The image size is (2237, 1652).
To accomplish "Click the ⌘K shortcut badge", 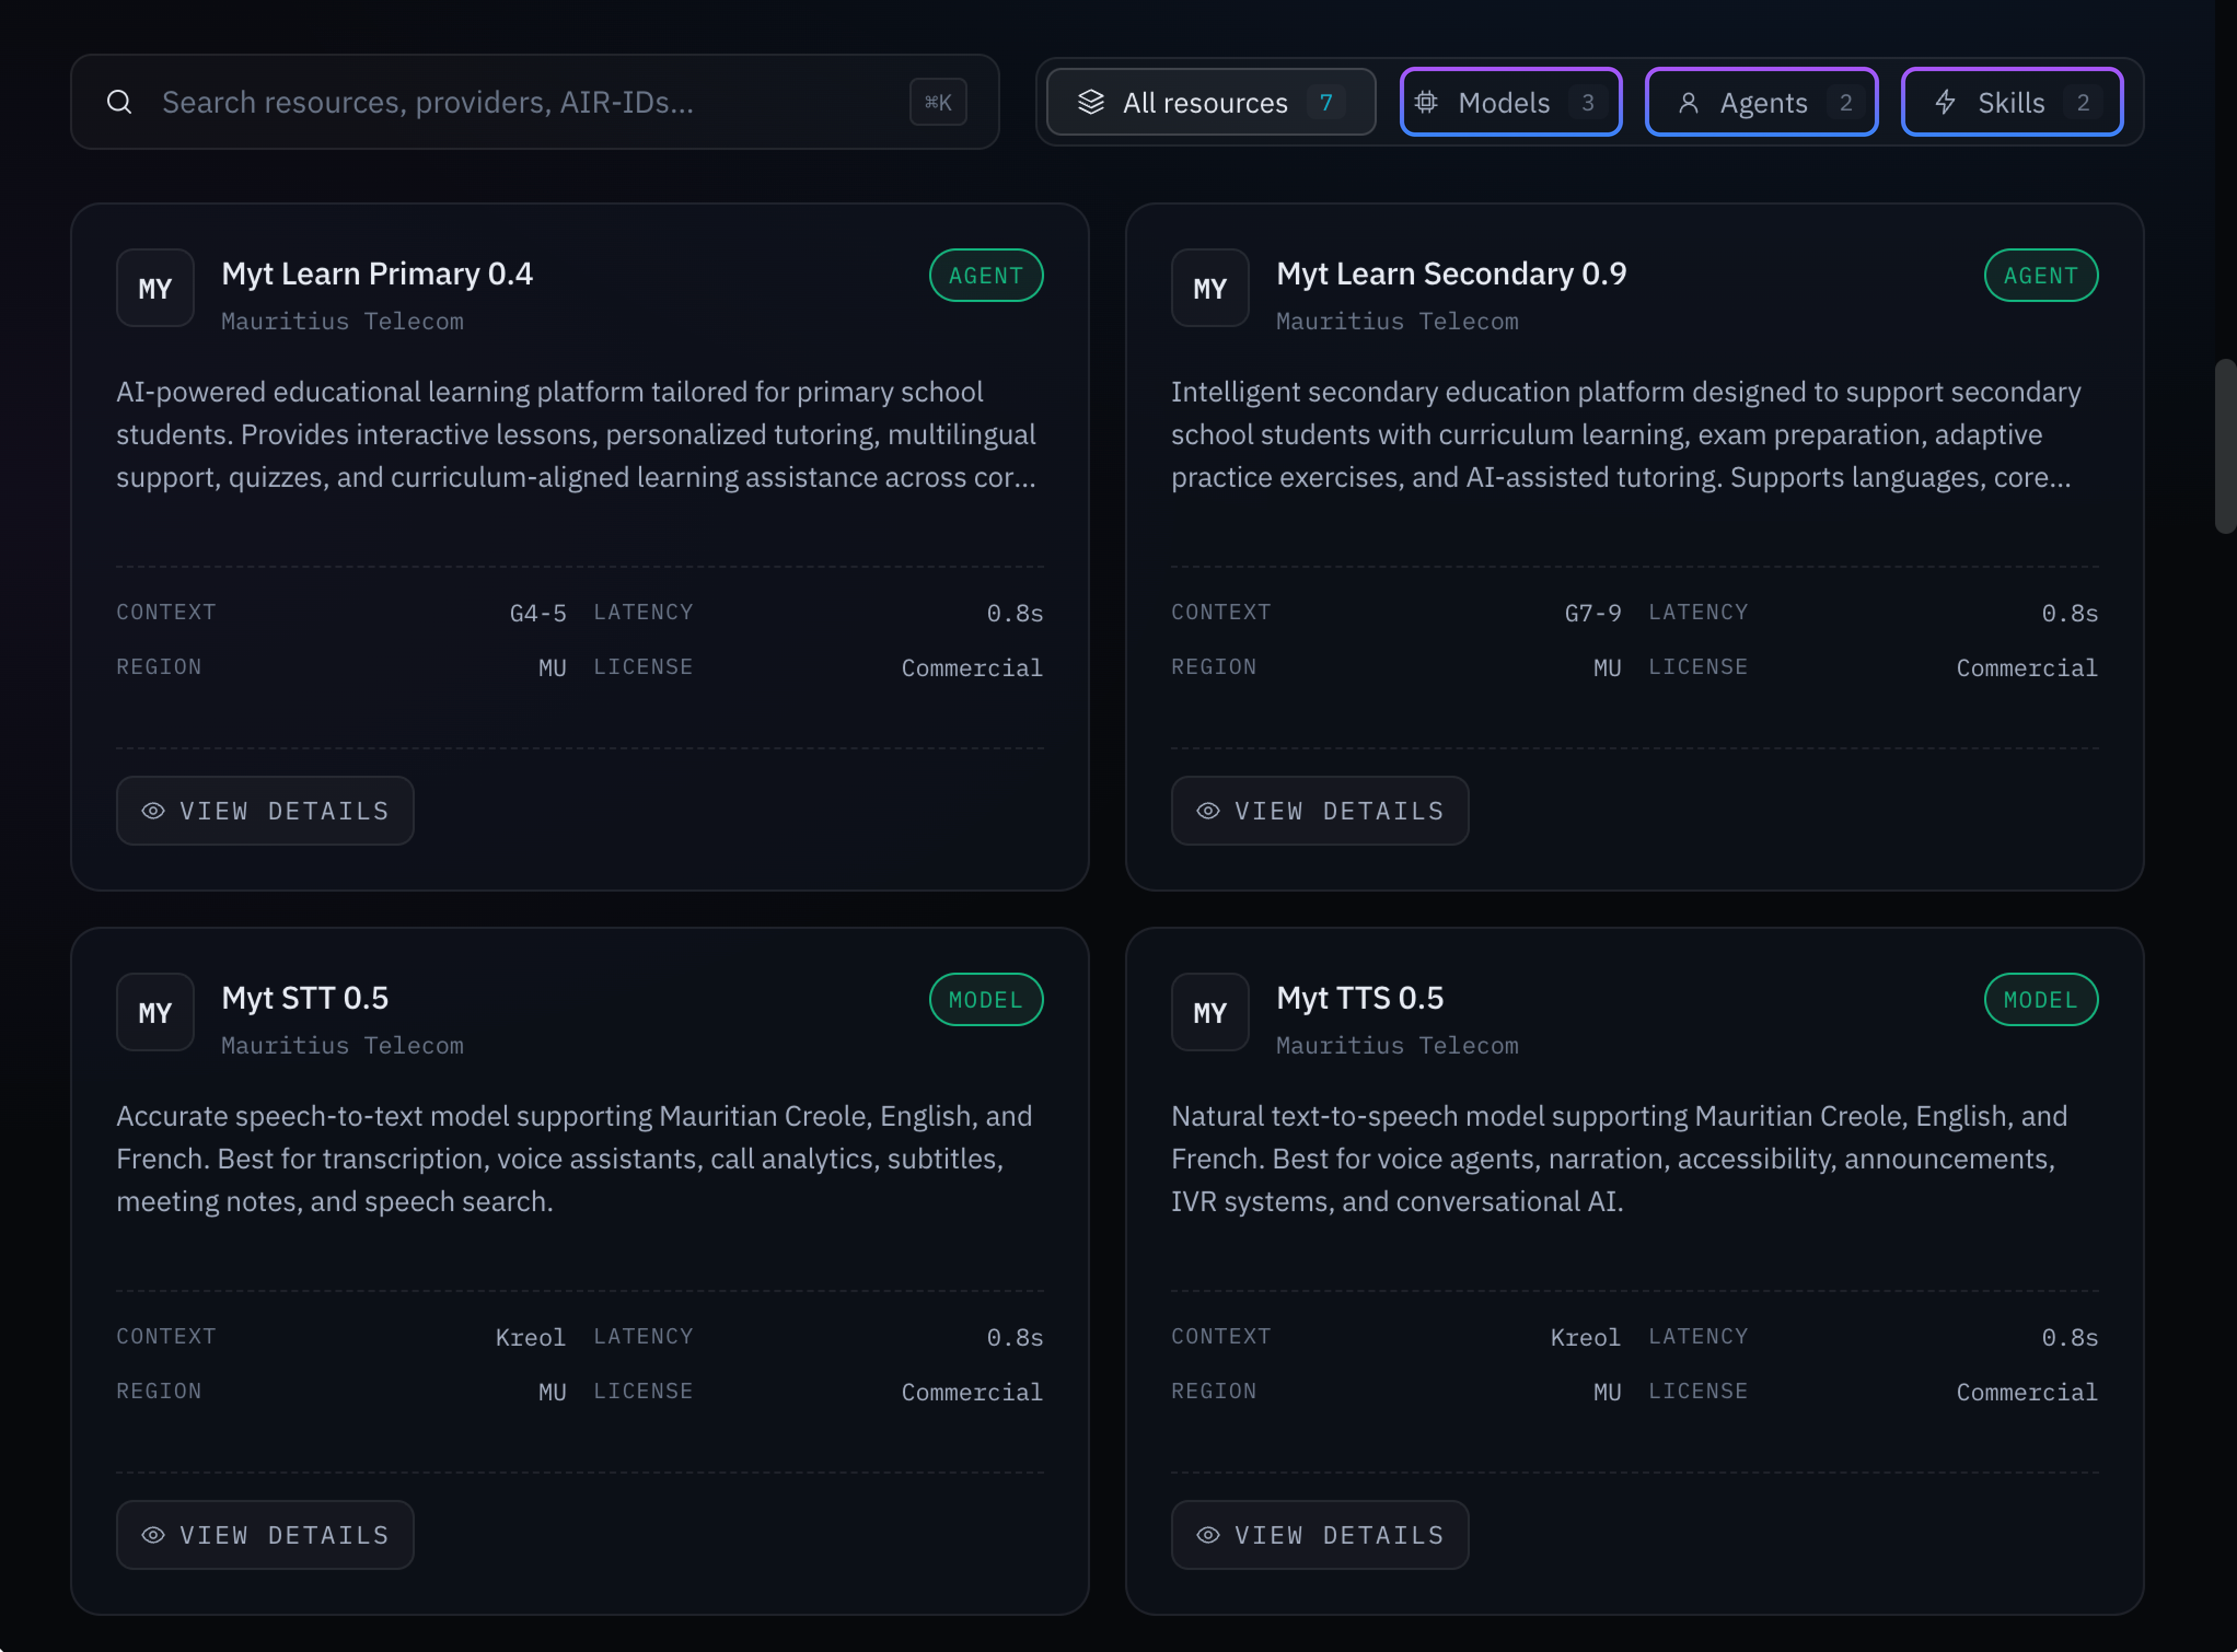I will 937,102.
